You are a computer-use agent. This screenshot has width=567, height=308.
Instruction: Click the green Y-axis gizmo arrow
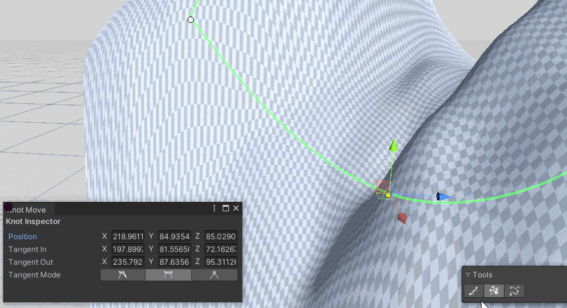click(x=394, y=147)
